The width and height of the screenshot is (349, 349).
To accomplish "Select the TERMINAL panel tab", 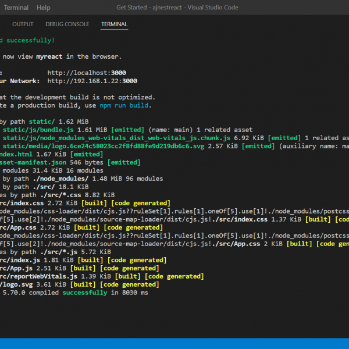I will coord(114,24).
